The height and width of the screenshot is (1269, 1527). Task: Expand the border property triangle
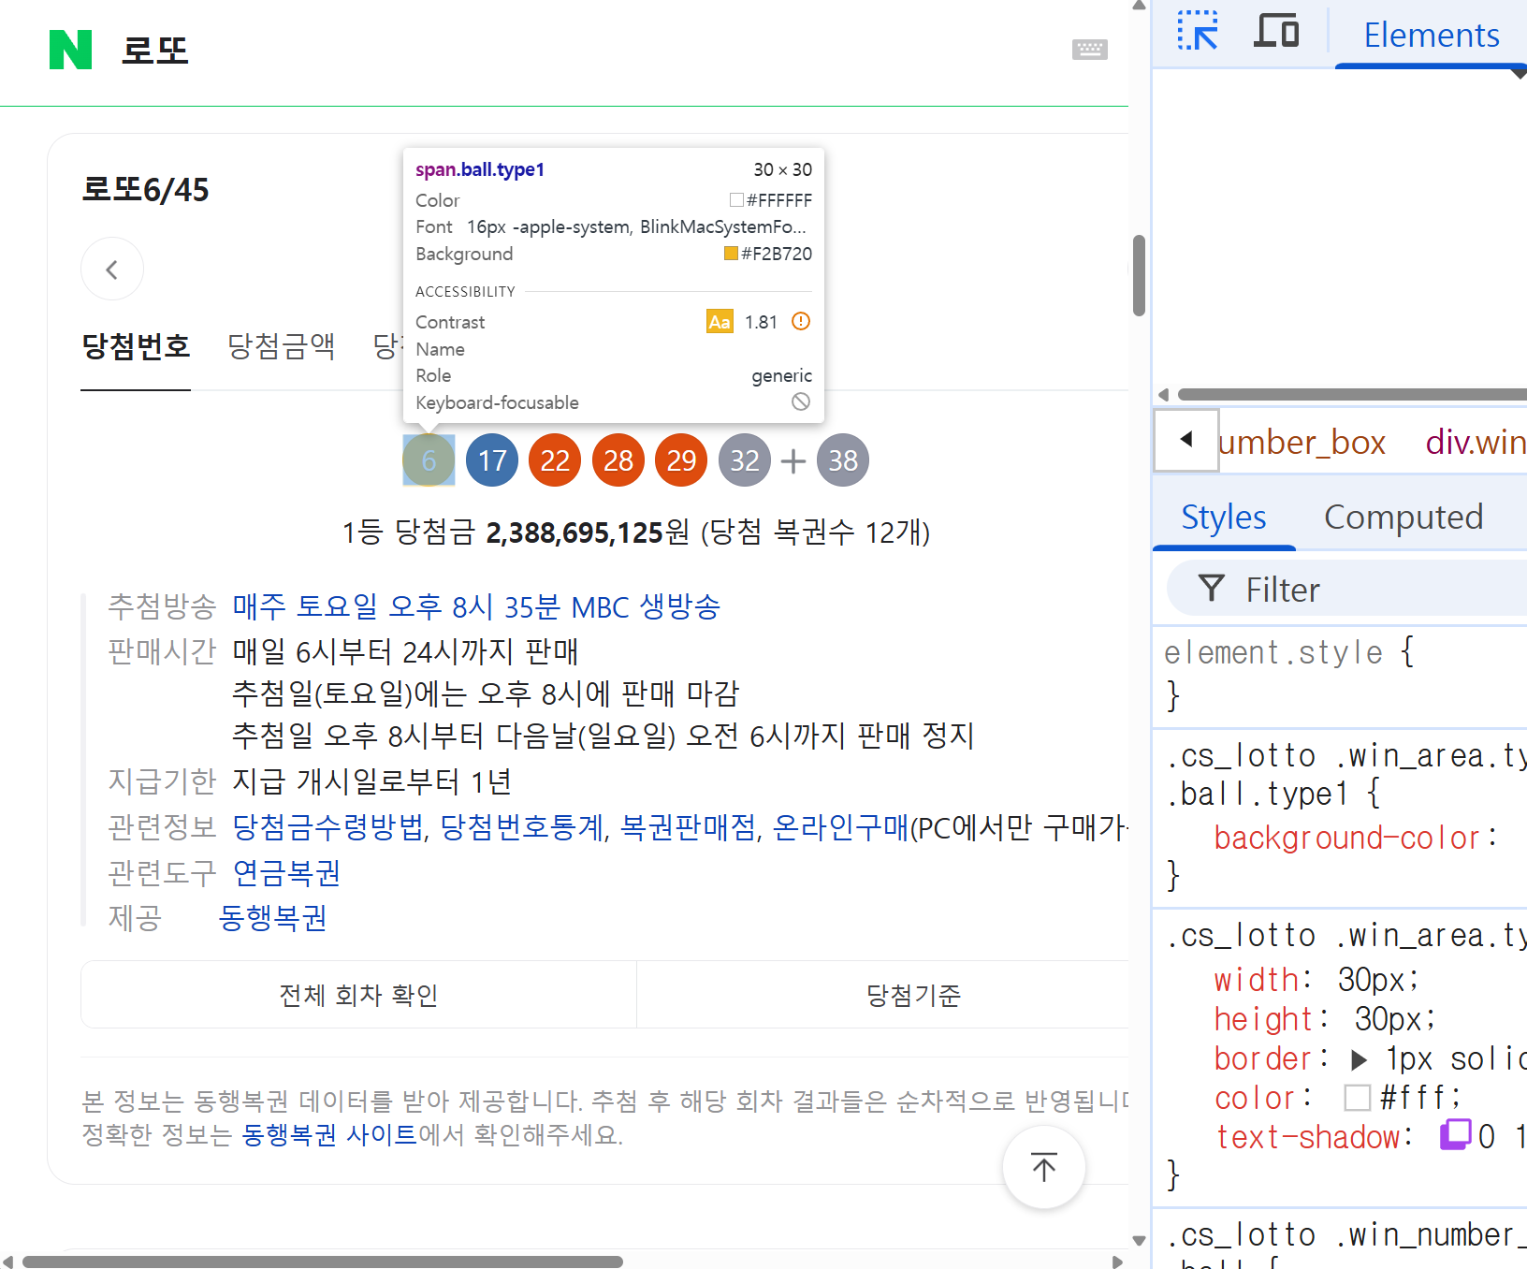(x=1360, y=1059)
